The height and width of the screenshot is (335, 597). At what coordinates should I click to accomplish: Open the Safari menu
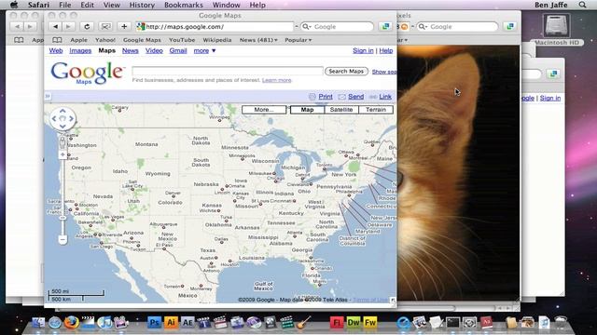[x=38, y=5]
